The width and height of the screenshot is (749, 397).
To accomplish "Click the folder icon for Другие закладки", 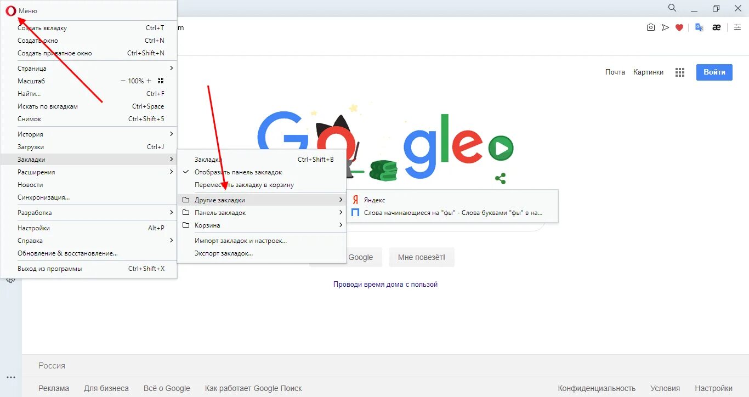I will 186,200.
